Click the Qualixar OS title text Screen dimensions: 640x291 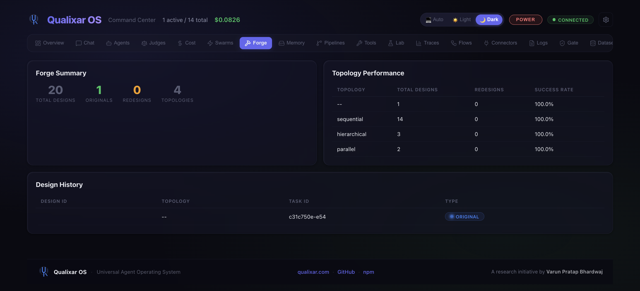click(x=74, y=20)
